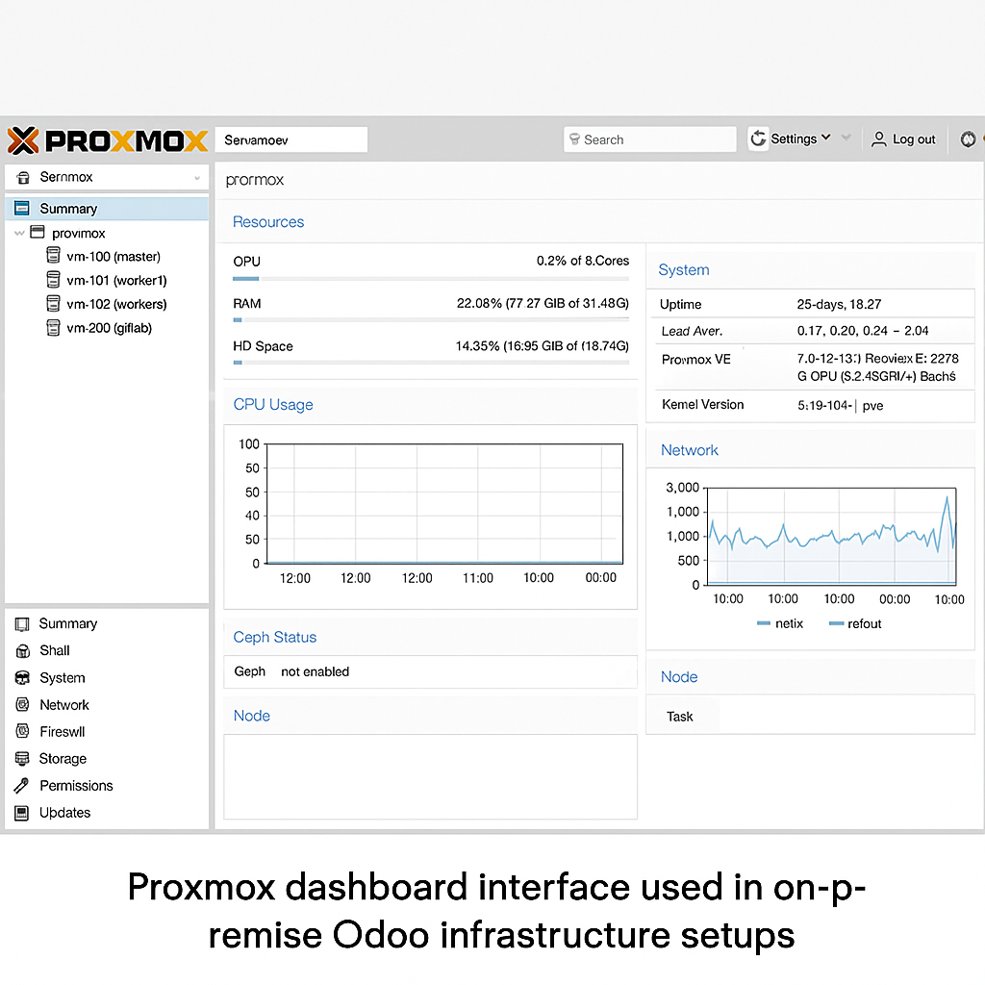Click the Shall icon

(x=23, y=651)
